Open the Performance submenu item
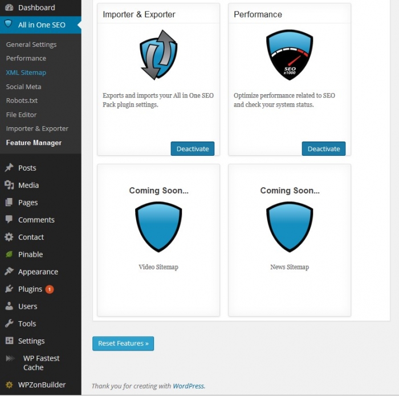Screen dimensions: 399x396 (x=26, y=58)
